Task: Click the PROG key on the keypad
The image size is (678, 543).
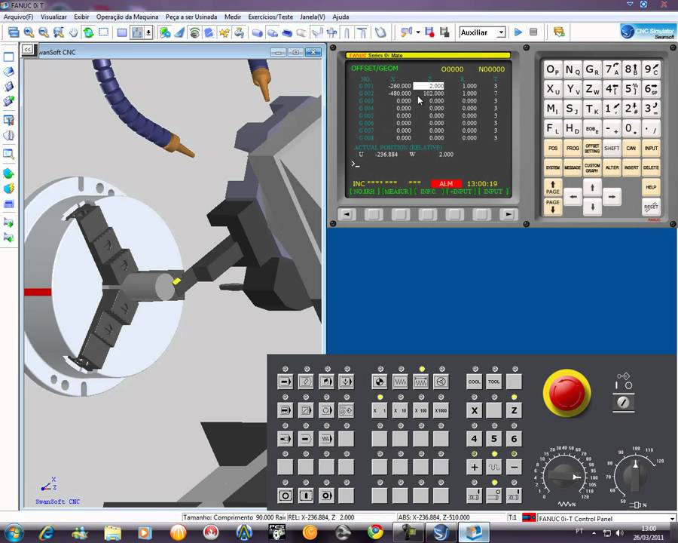Action: (573, 148)
